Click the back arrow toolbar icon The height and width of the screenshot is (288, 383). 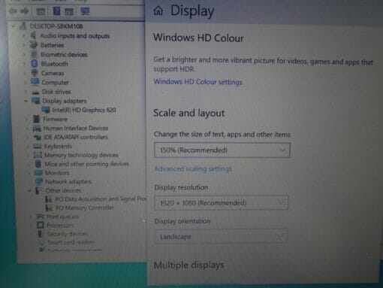pos(13,11)
